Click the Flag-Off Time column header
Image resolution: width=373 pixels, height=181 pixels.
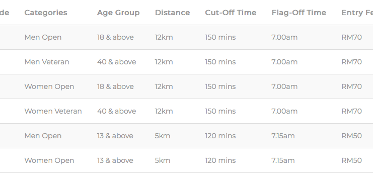(299, 13)
